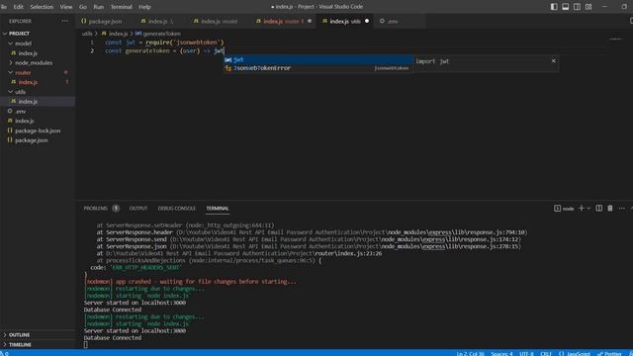Click unsaved dot on index.js utils tab
This screenshot has height=356, width=633.
point(367,21)
